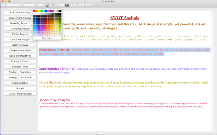Click the Opportunity Analysis:- heading

55,100
